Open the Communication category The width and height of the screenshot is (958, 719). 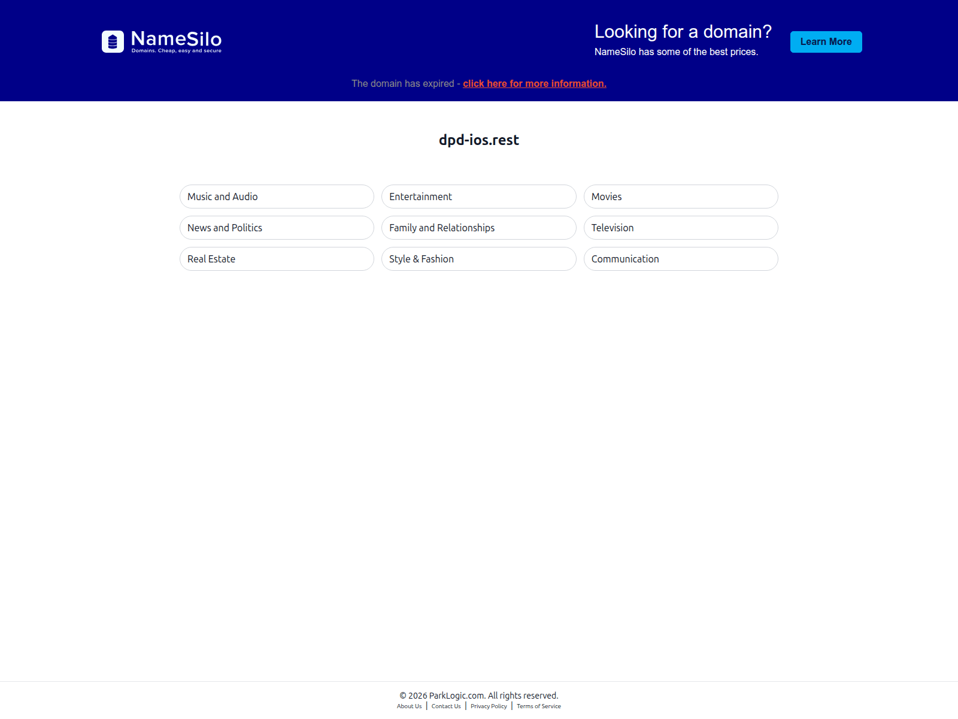click(x=681, y=259)
